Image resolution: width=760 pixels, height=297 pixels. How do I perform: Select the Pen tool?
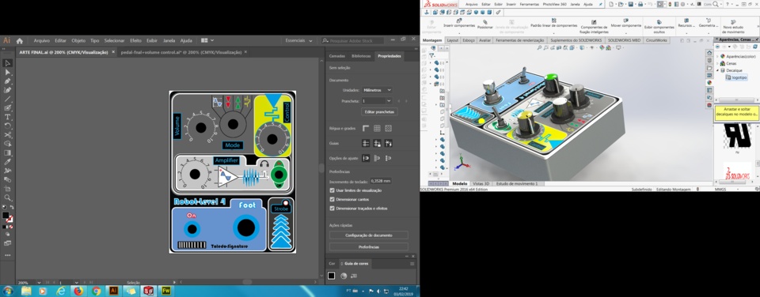point(7,81)
